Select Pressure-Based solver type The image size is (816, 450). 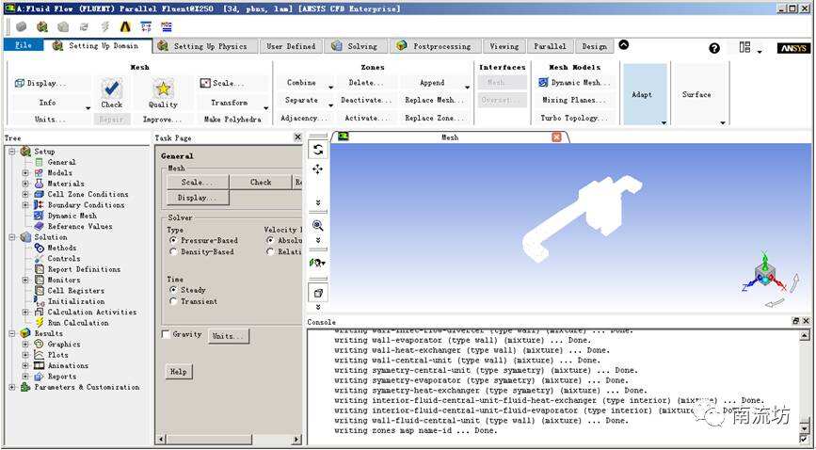point(173,241)
